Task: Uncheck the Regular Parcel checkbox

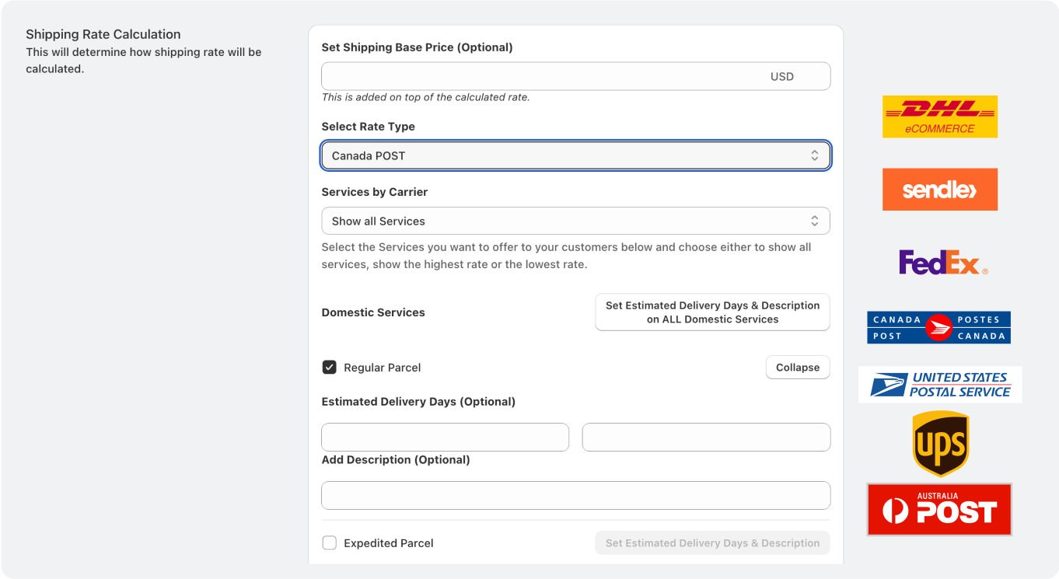Action: (330, 367)
